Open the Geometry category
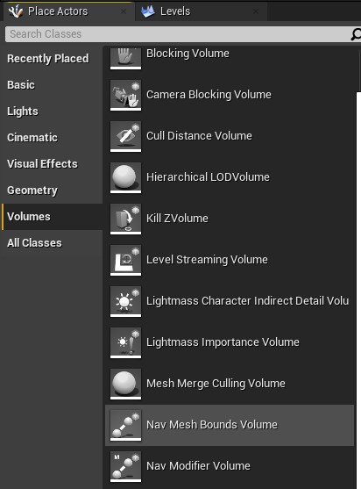361x489 pixels. [32, 191]
